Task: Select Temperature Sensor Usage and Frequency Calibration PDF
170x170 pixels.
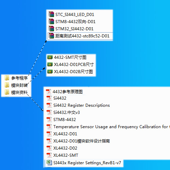Action: [108, 127]
